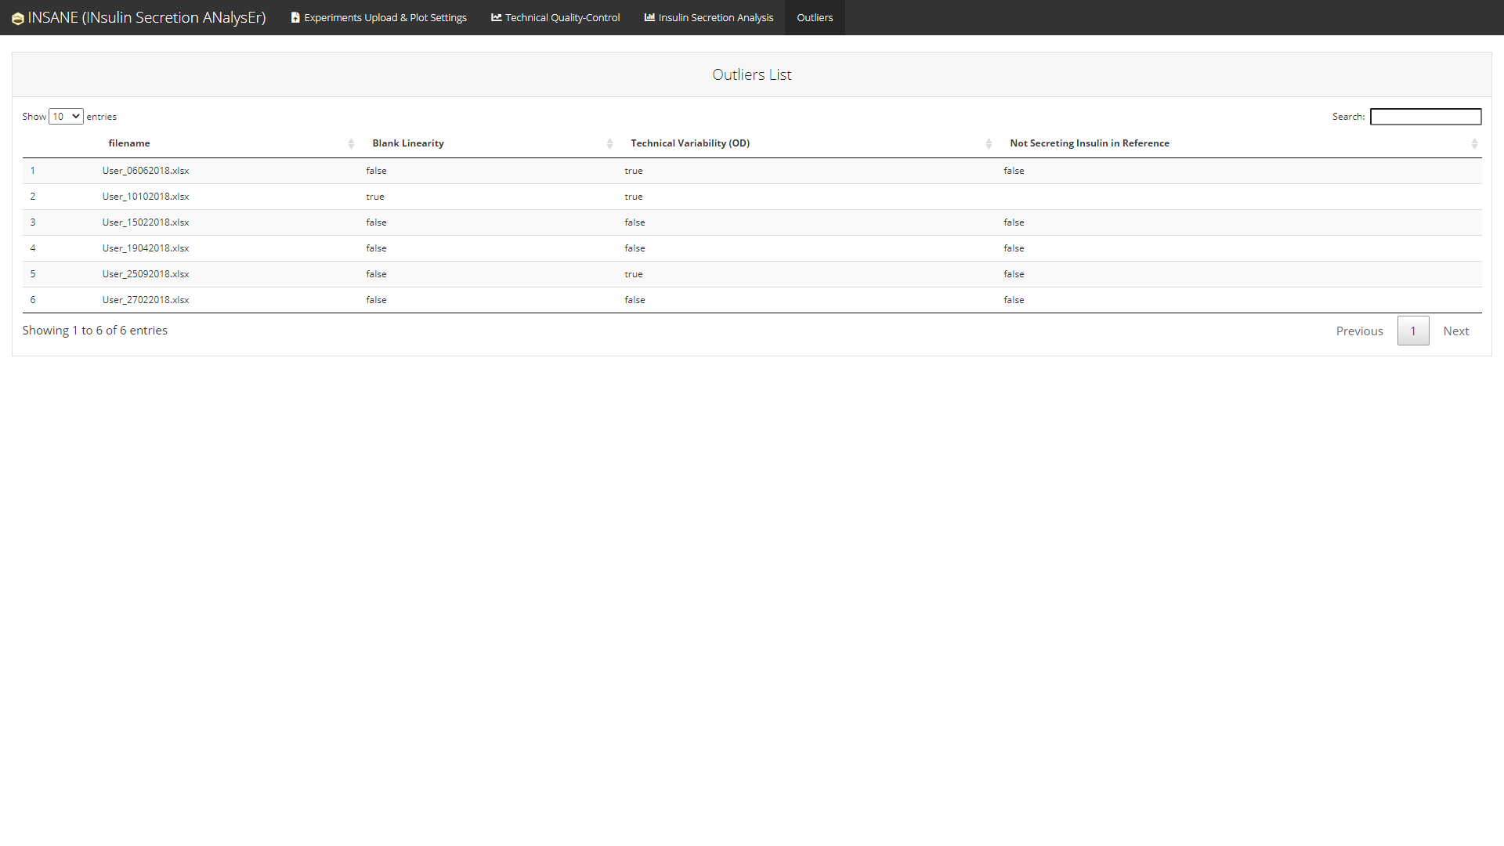Click the Previous pagination button
This screenshot has height=846, width=1504.
point(1359,331)
